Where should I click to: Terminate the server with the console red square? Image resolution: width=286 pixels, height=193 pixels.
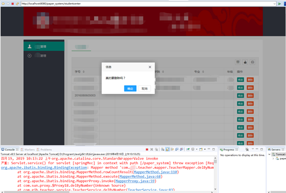coord(147,150)
